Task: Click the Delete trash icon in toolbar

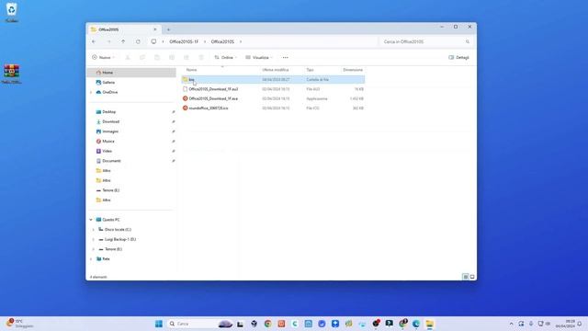Action: tap(201, 57)
